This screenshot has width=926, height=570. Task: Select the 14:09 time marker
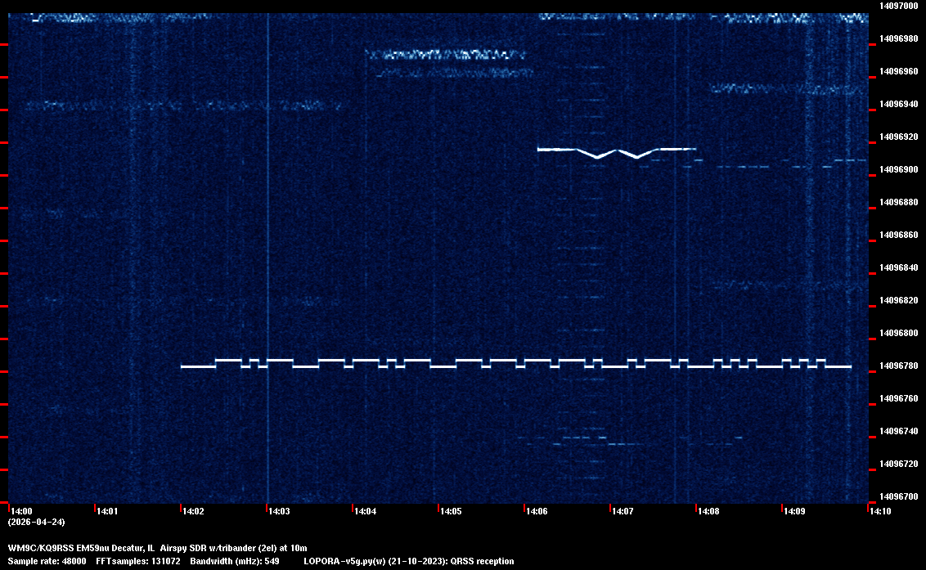click(x=793, y=511)
